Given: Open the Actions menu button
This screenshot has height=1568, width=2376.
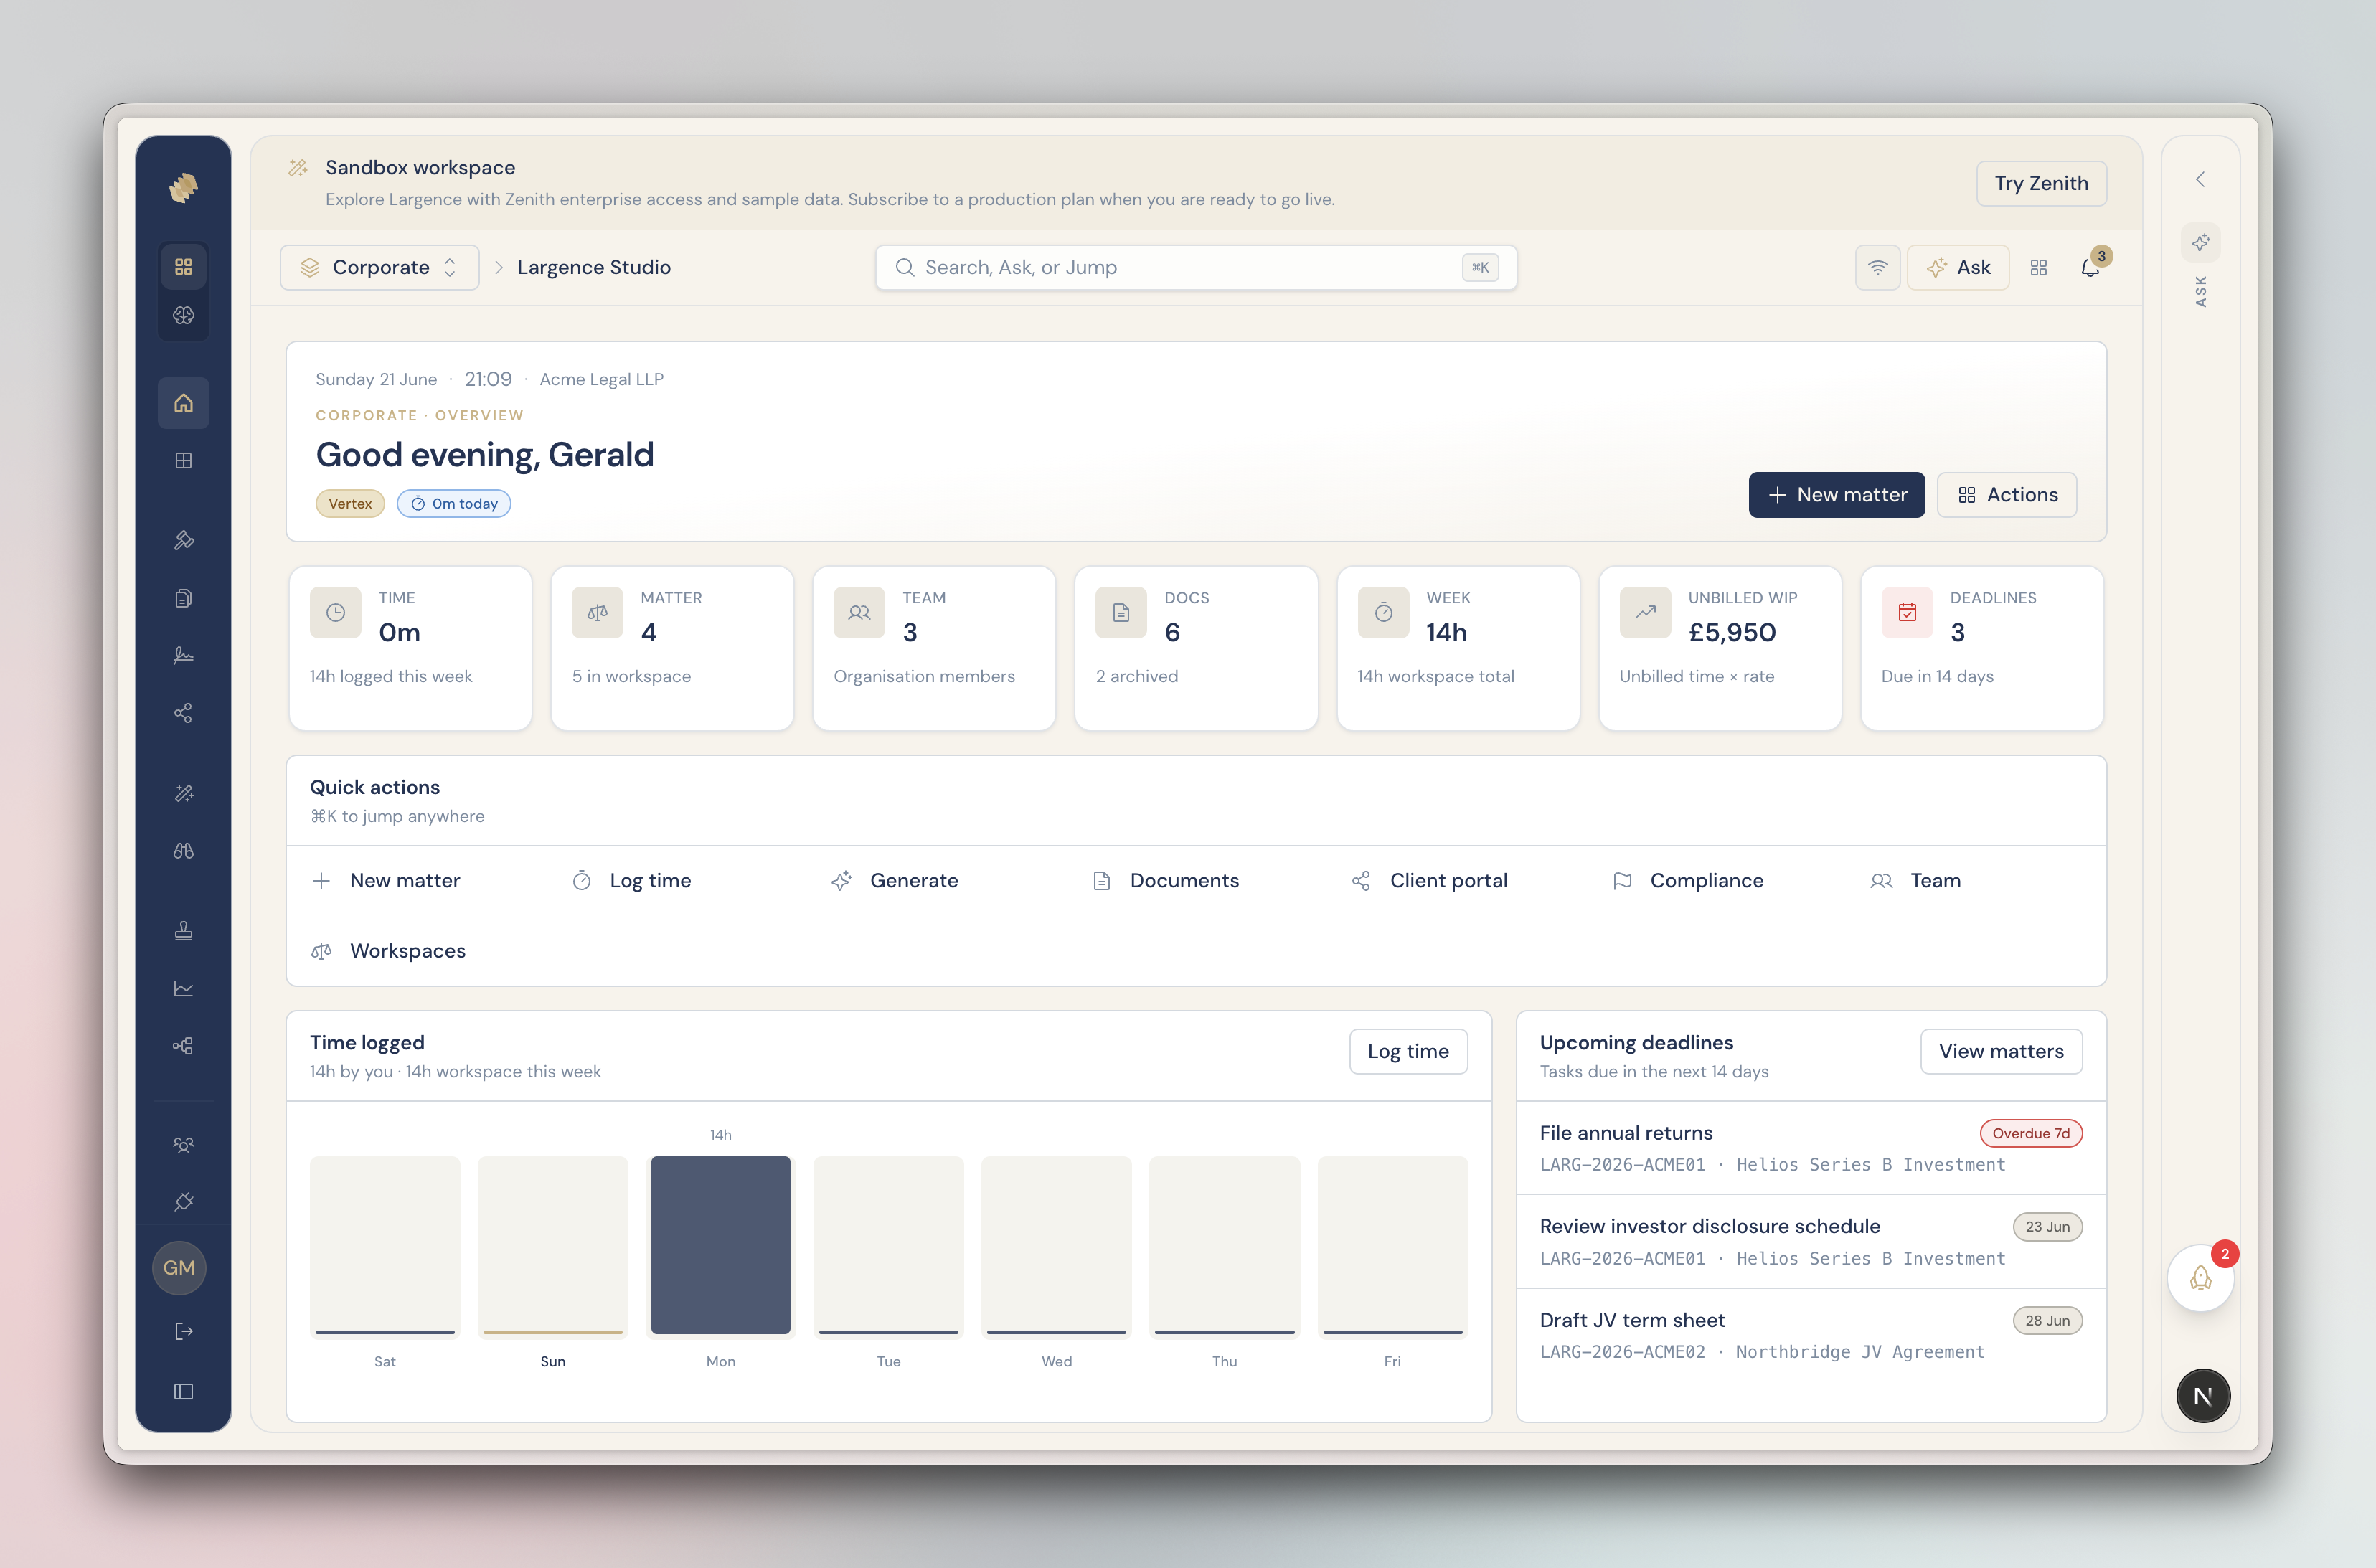Looking at the screenshot, I should [x=2007, y=495].
